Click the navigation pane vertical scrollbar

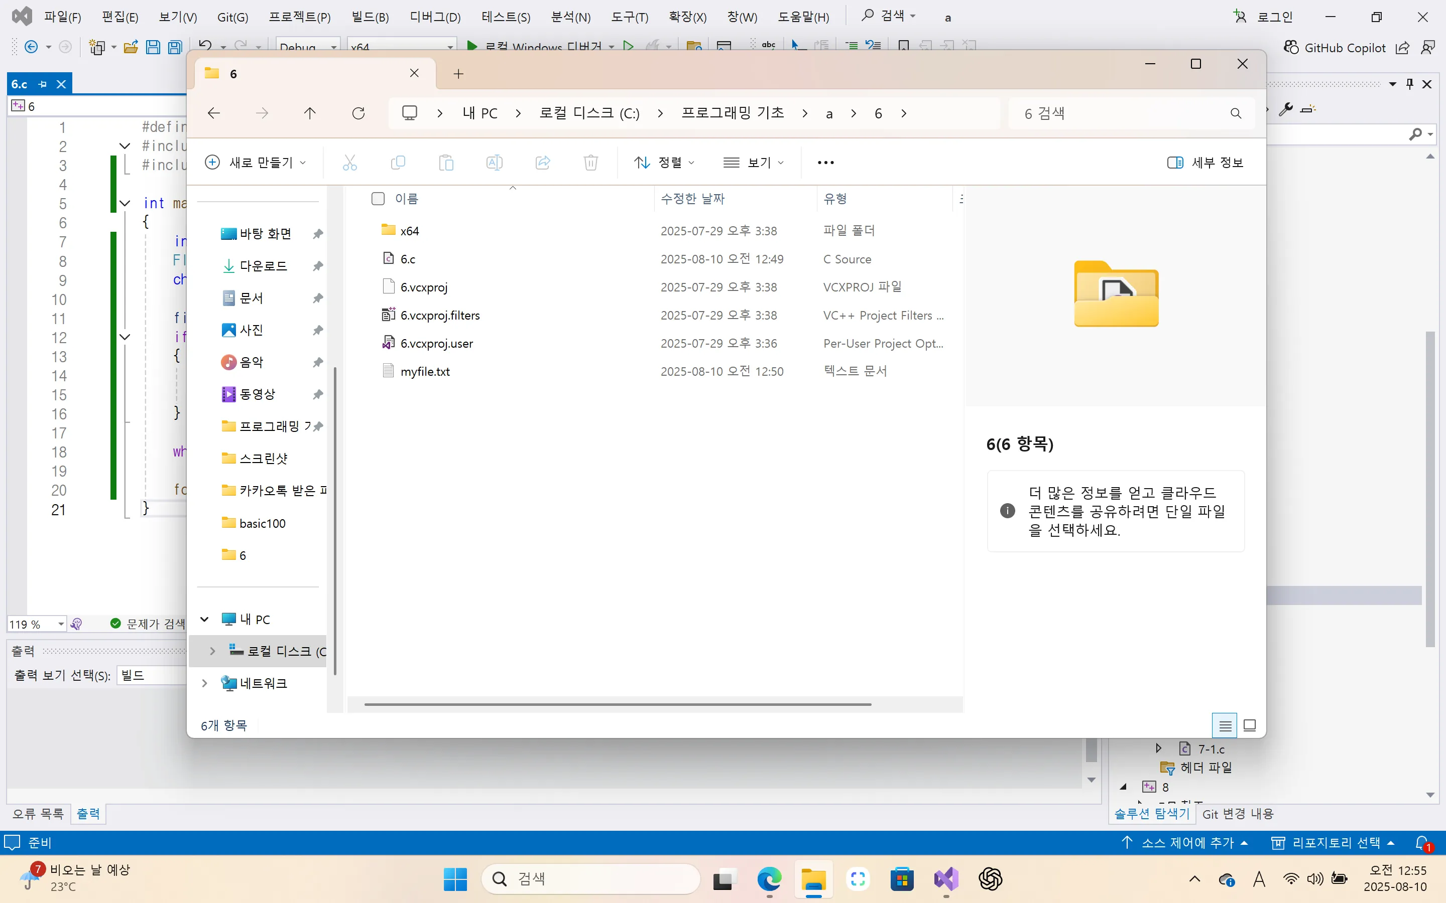pos(335,521)
